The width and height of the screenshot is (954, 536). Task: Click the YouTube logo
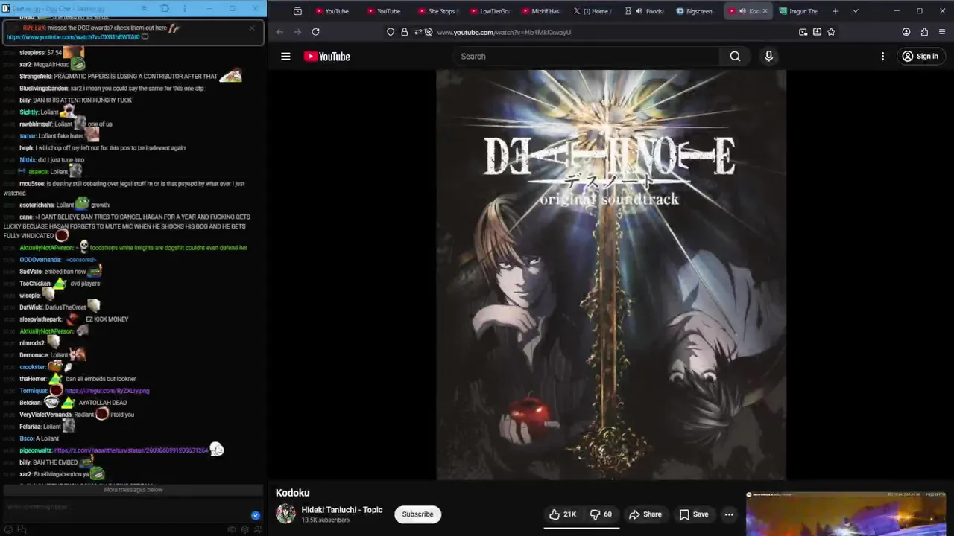(326, 57)
